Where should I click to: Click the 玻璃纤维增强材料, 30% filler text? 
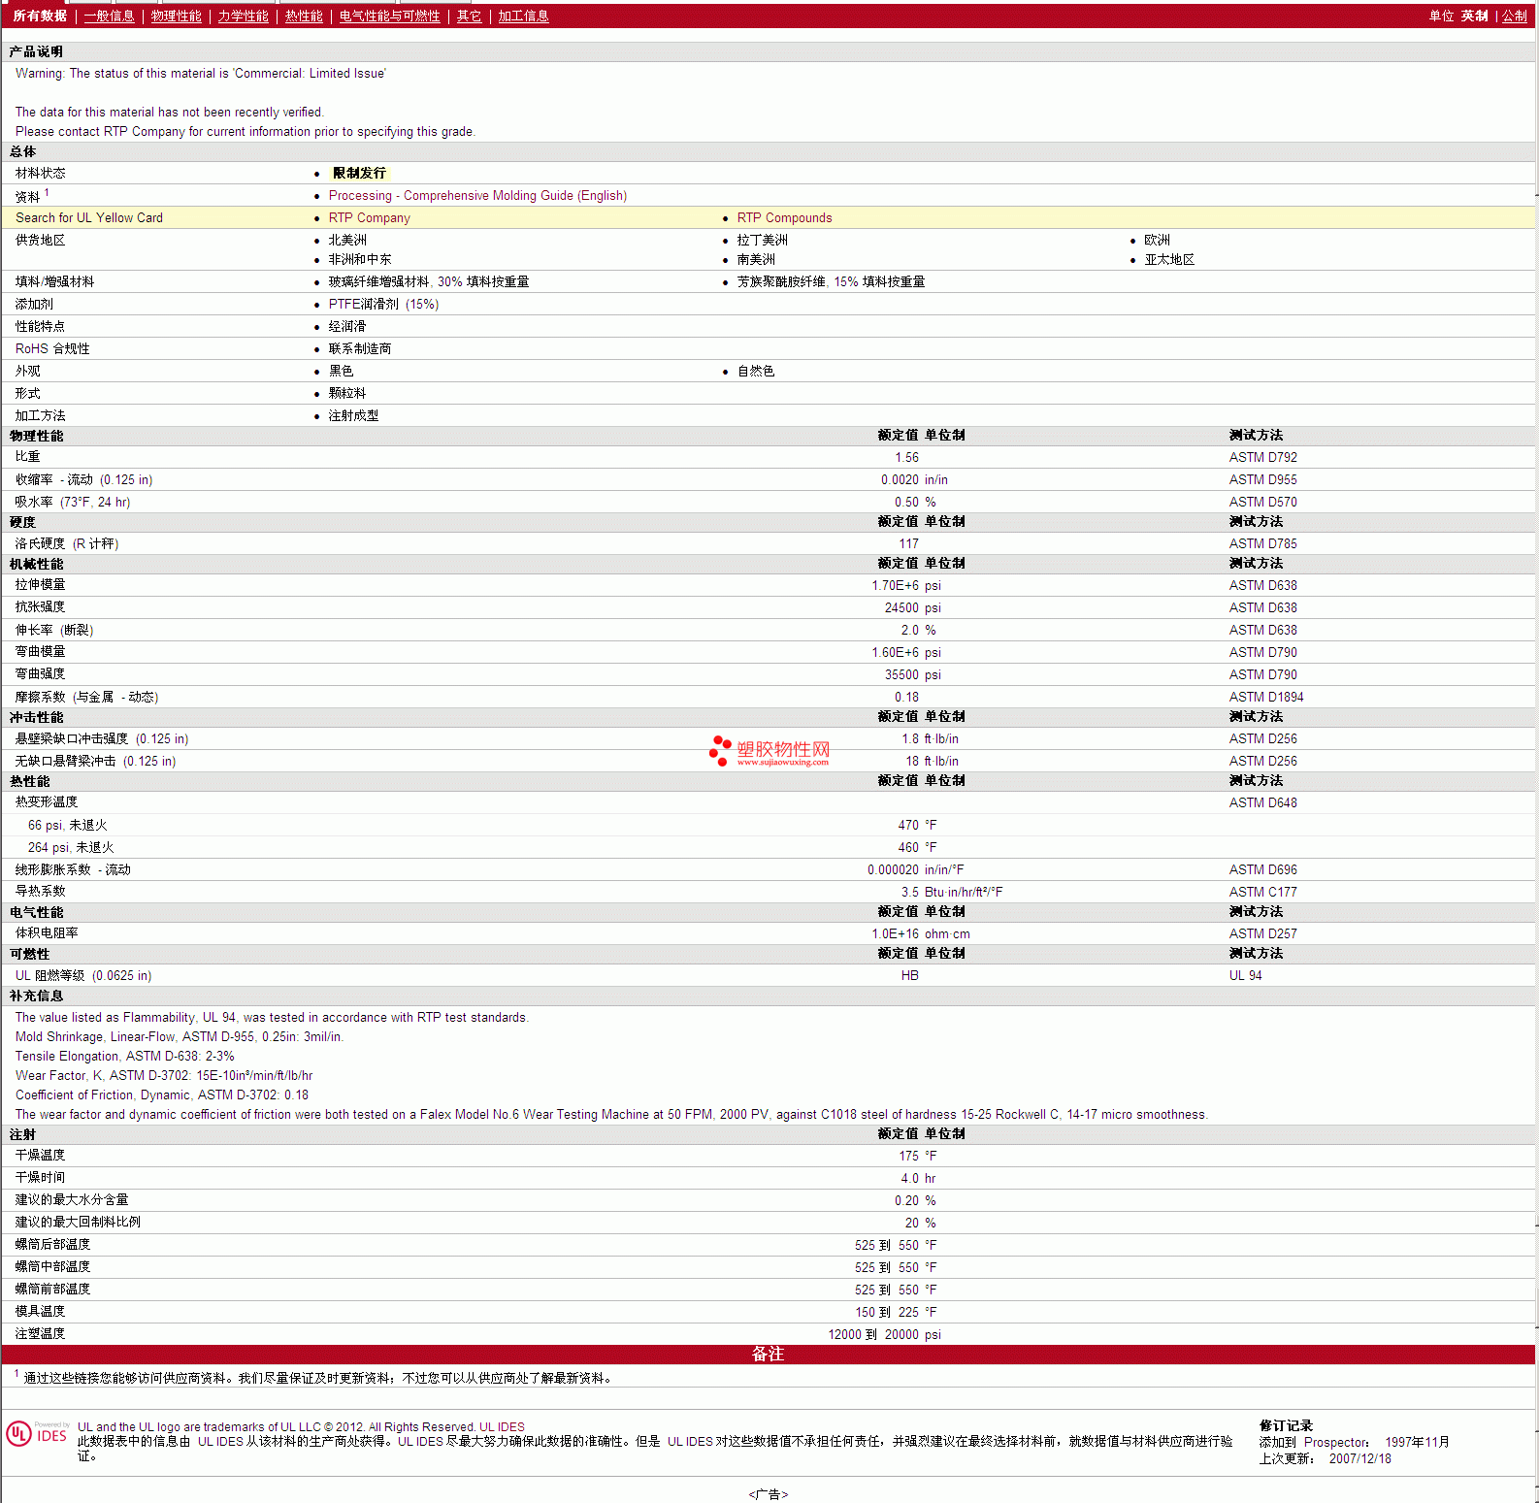tap(428, 281)
